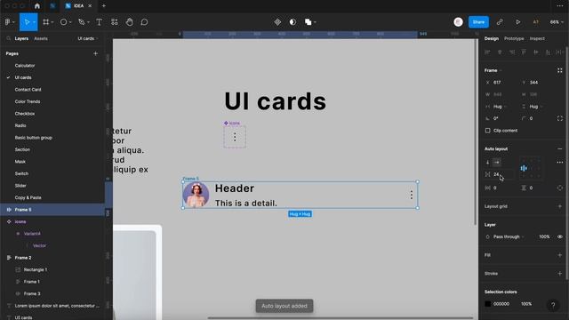This screenshot has height=320, width=569.
Task: Open the Resources tool
Action: [x=115, y=22]
